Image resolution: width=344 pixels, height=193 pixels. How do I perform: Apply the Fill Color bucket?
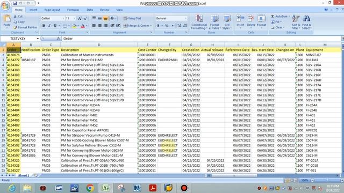(x=74, y=26)
